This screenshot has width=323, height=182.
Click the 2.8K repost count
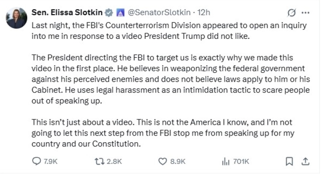pos(115,161)
